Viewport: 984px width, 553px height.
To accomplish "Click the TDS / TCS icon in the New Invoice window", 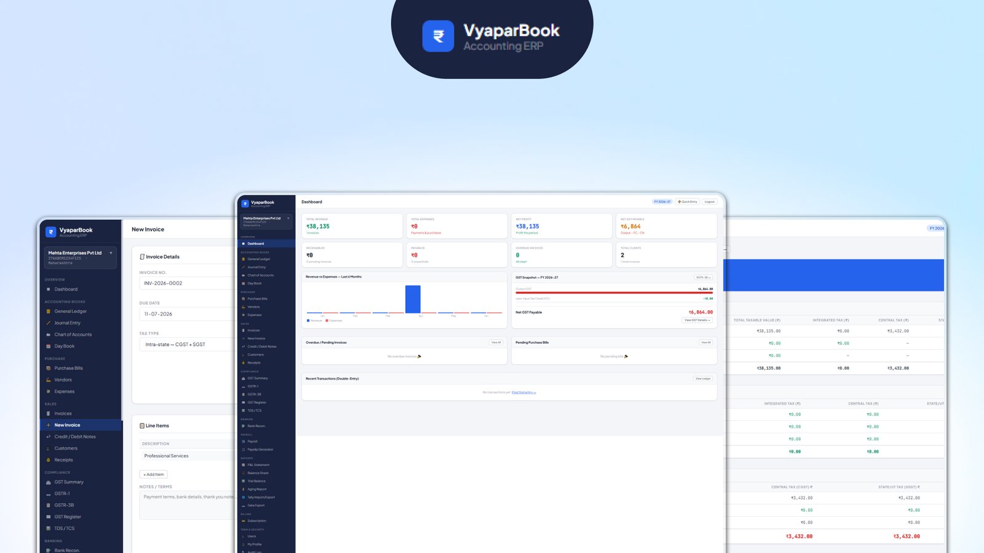I will click(49, 529).
